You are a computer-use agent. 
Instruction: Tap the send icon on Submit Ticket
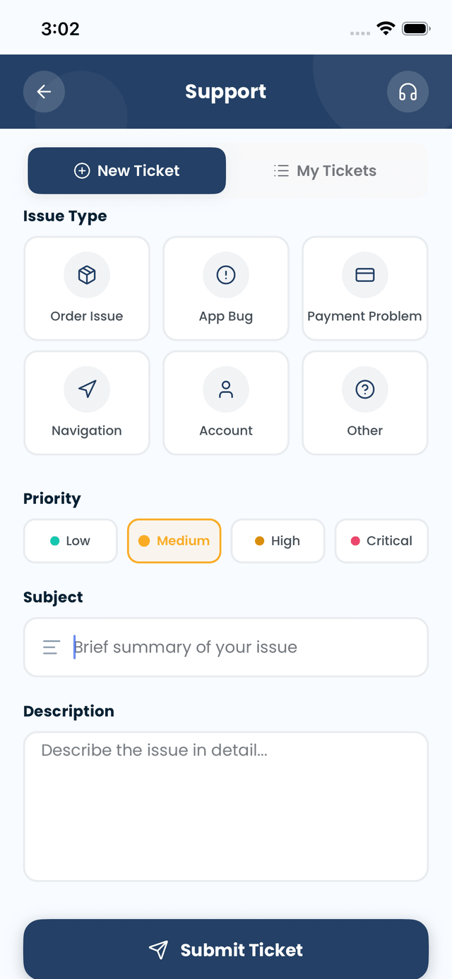158,949
